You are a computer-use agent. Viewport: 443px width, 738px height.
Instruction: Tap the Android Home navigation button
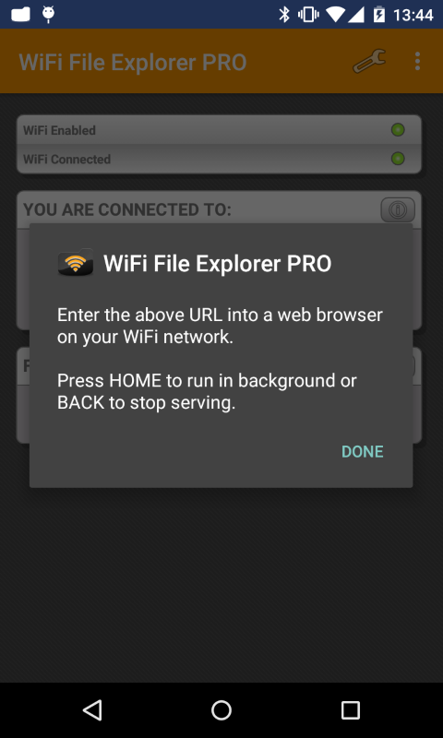[x=221, y=709]
